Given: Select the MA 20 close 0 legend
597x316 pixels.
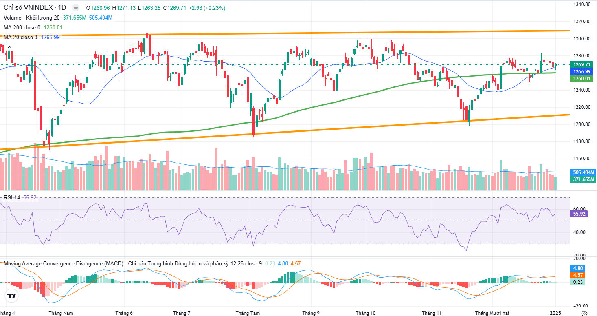Looking at the screenshot, I should point(20,37).
